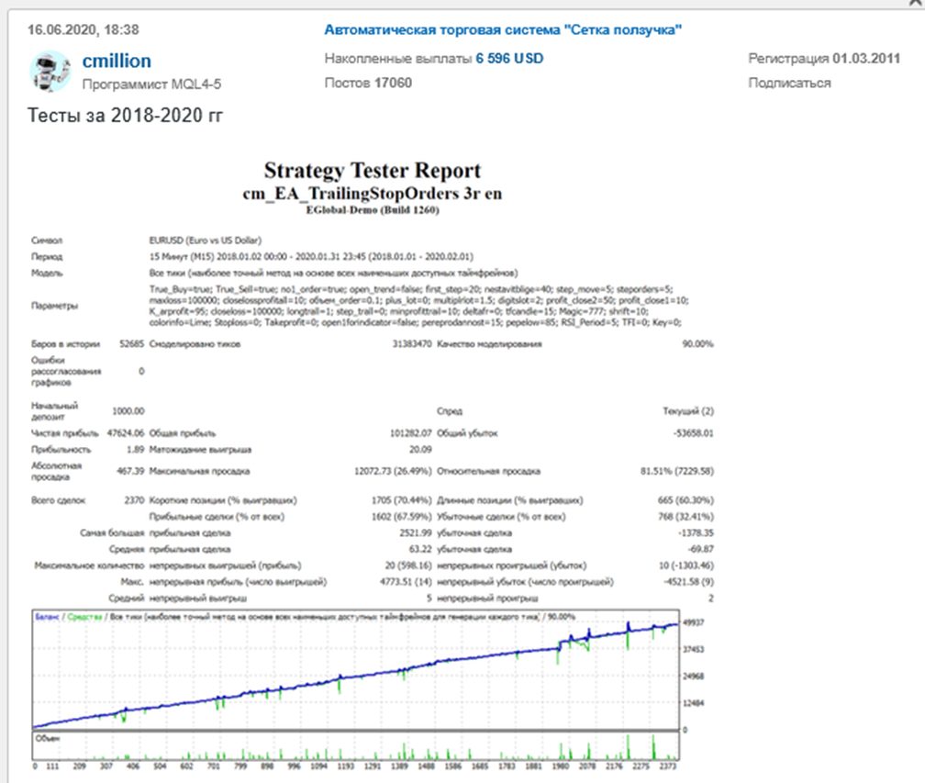Click the net profit value "47624.06"
Image resolution: width=925 pixels, height=783 pixels.
(125, 433)
